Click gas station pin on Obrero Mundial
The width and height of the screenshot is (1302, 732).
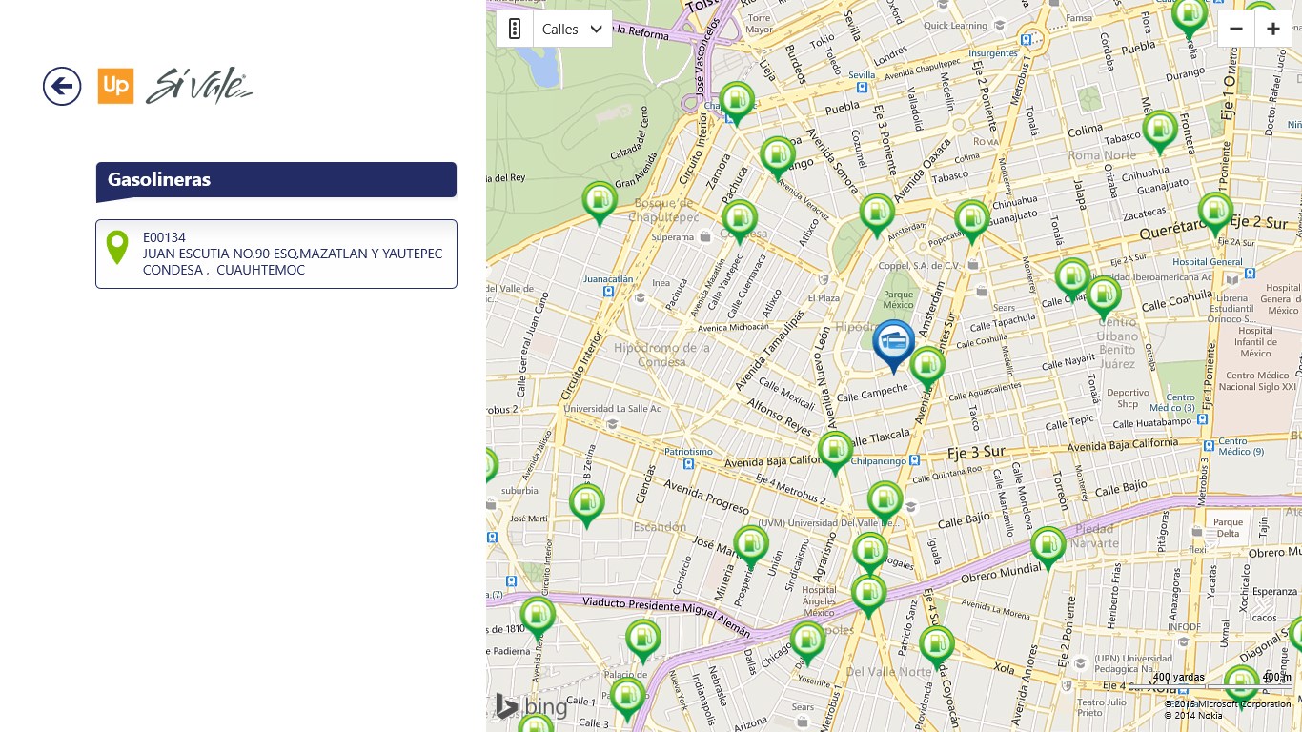pyautogui.click(x=1048, y=545)
